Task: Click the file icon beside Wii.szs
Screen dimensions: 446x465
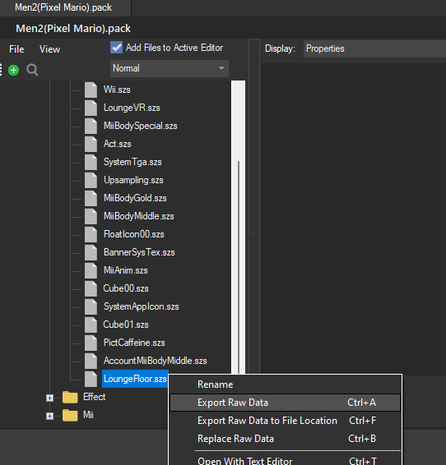Action: click(91, 90)
